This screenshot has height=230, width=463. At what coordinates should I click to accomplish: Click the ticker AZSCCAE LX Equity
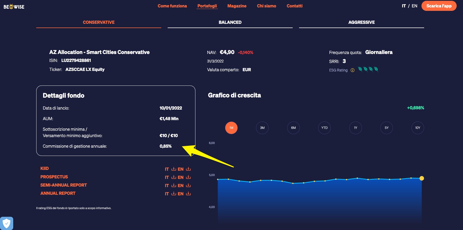(85, 69)
